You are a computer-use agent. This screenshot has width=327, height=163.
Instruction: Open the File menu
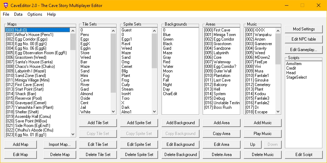pos(6,14)
